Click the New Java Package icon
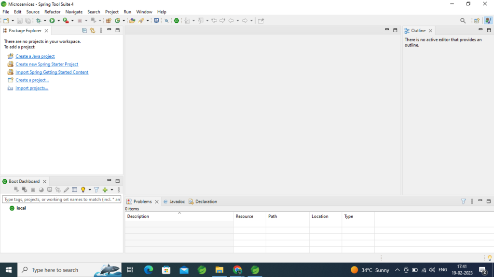This screenshot has height=277, width=494. point(109,21)
